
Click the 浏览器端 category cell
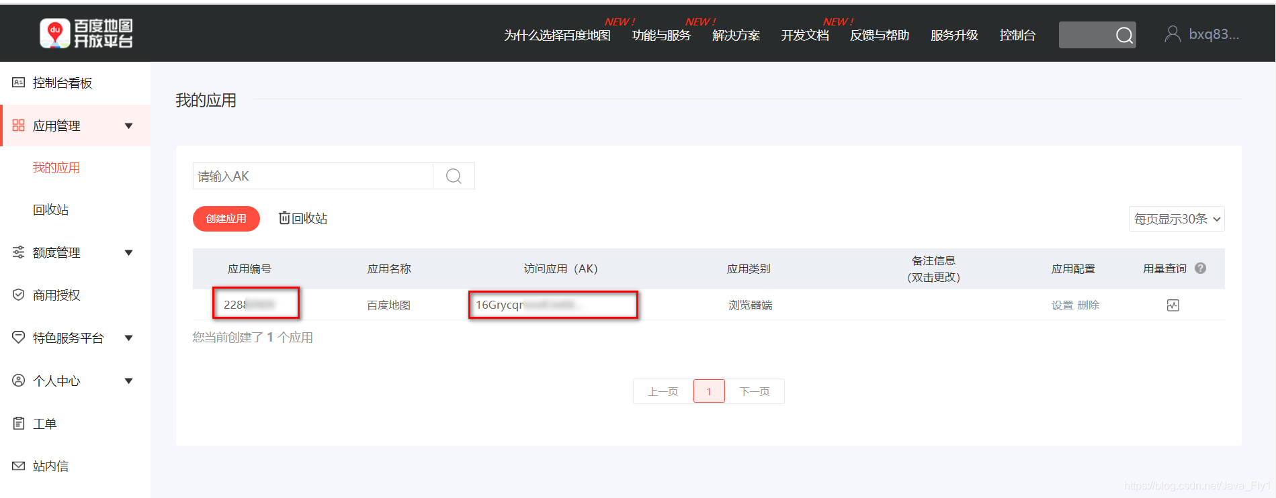(x=750, y=305)
